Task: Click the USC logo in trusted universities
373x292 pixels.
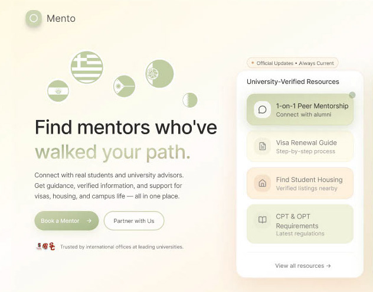Action: pos(52,246)
